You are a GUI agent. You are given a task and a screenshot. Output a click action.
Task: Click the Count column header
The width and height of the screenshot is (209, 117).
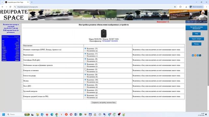point(17,37)
